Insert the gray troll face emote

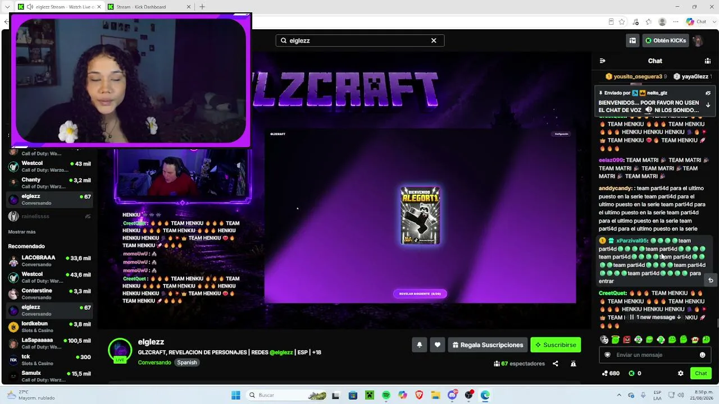point(604,339)
